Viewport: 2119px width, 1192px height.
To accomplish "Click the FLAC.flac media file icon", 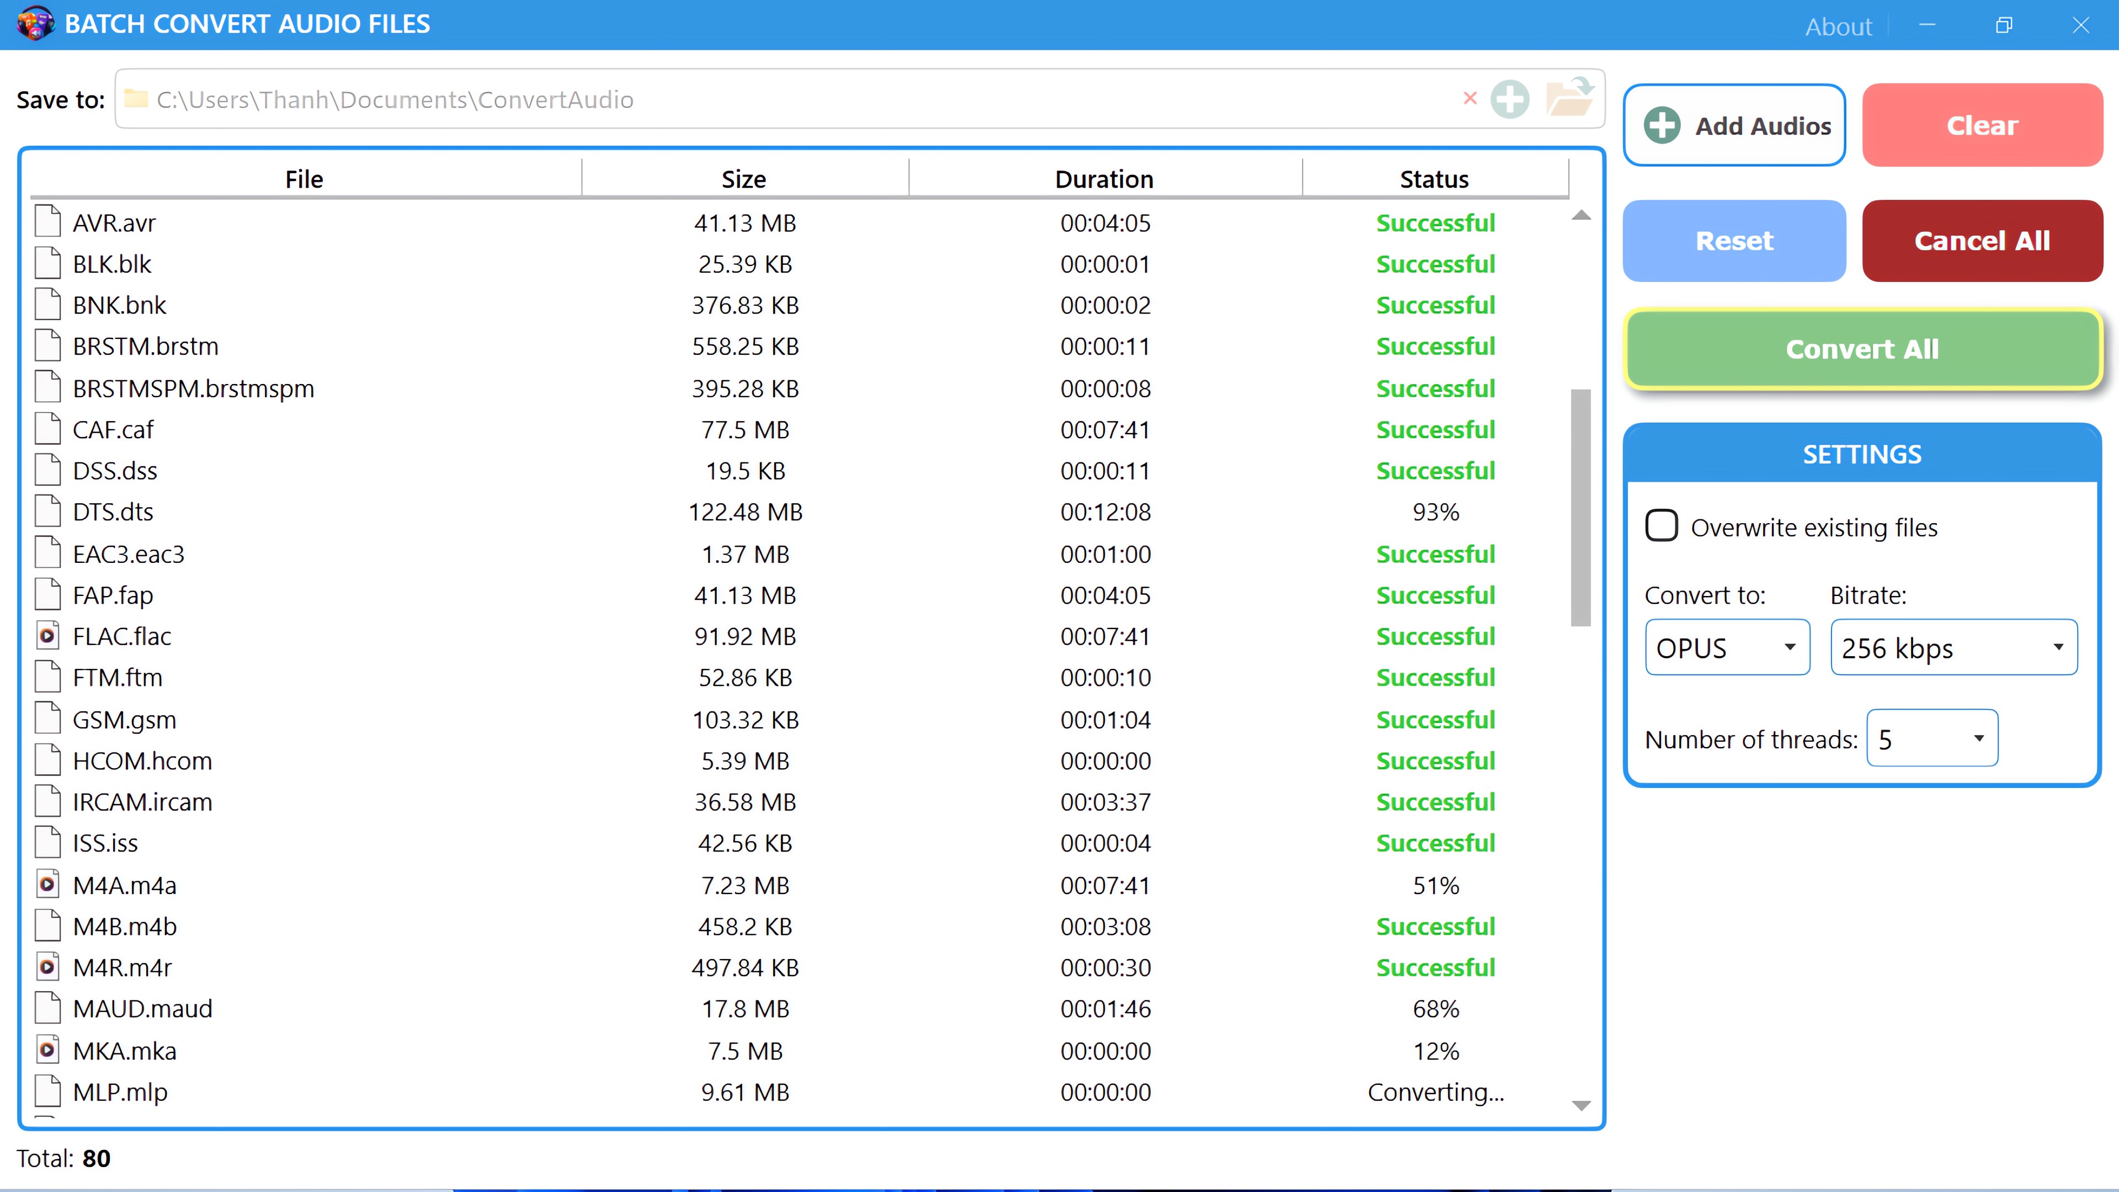I will click(47, 636).
